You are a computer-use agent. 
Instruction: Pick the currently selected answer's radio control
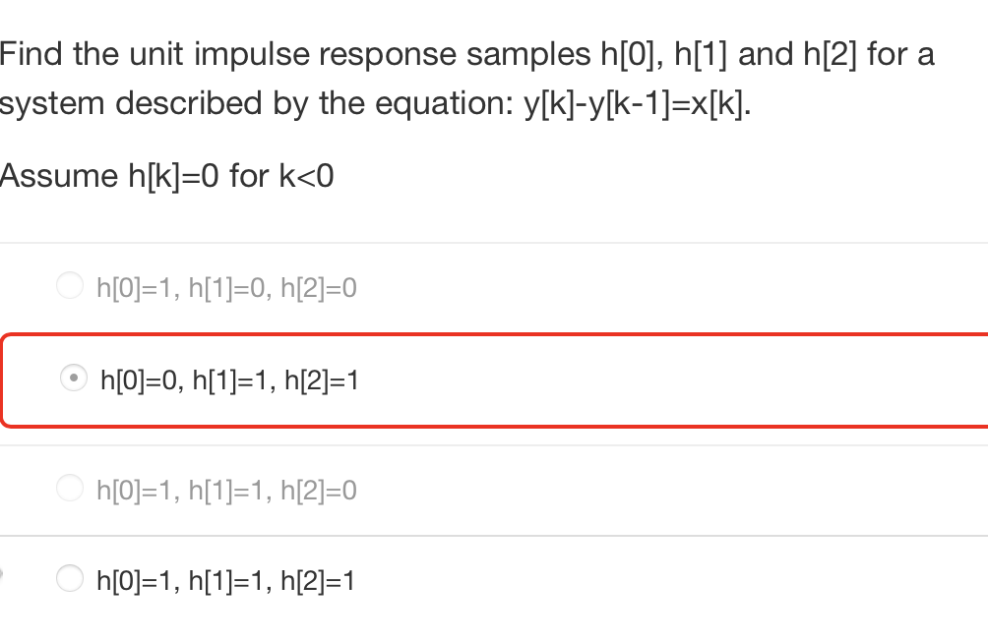click(73, 378)
